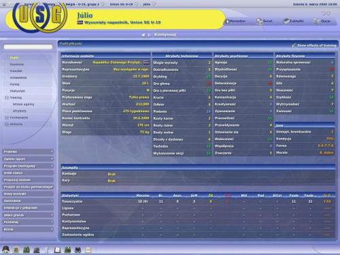Screen dimensions: 340x255
Task: Click the Kontynuuj button
Action: (x=165, y=35)
